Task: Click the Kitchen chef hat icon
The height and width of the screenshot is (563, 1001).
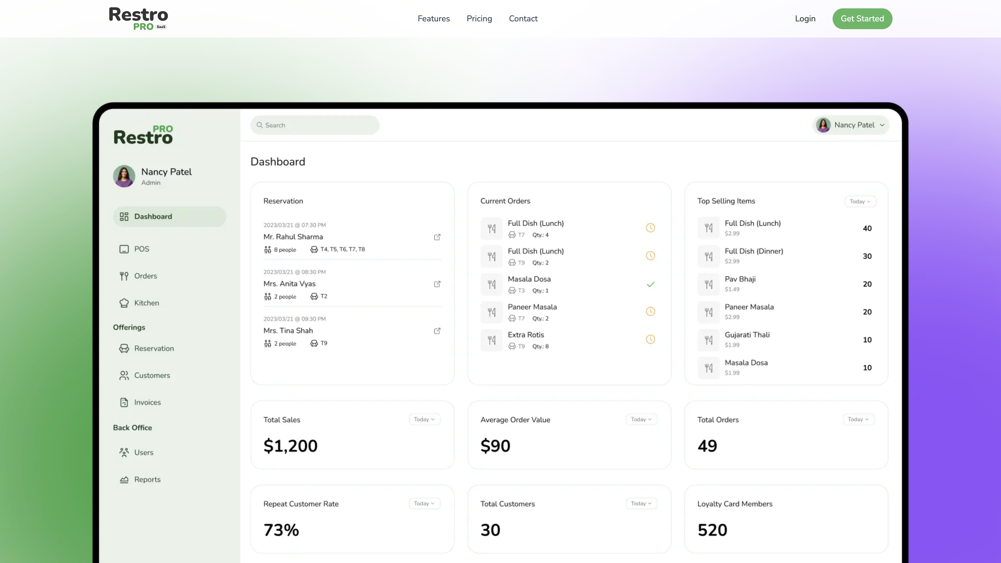Action: click(x=124, y=303)
